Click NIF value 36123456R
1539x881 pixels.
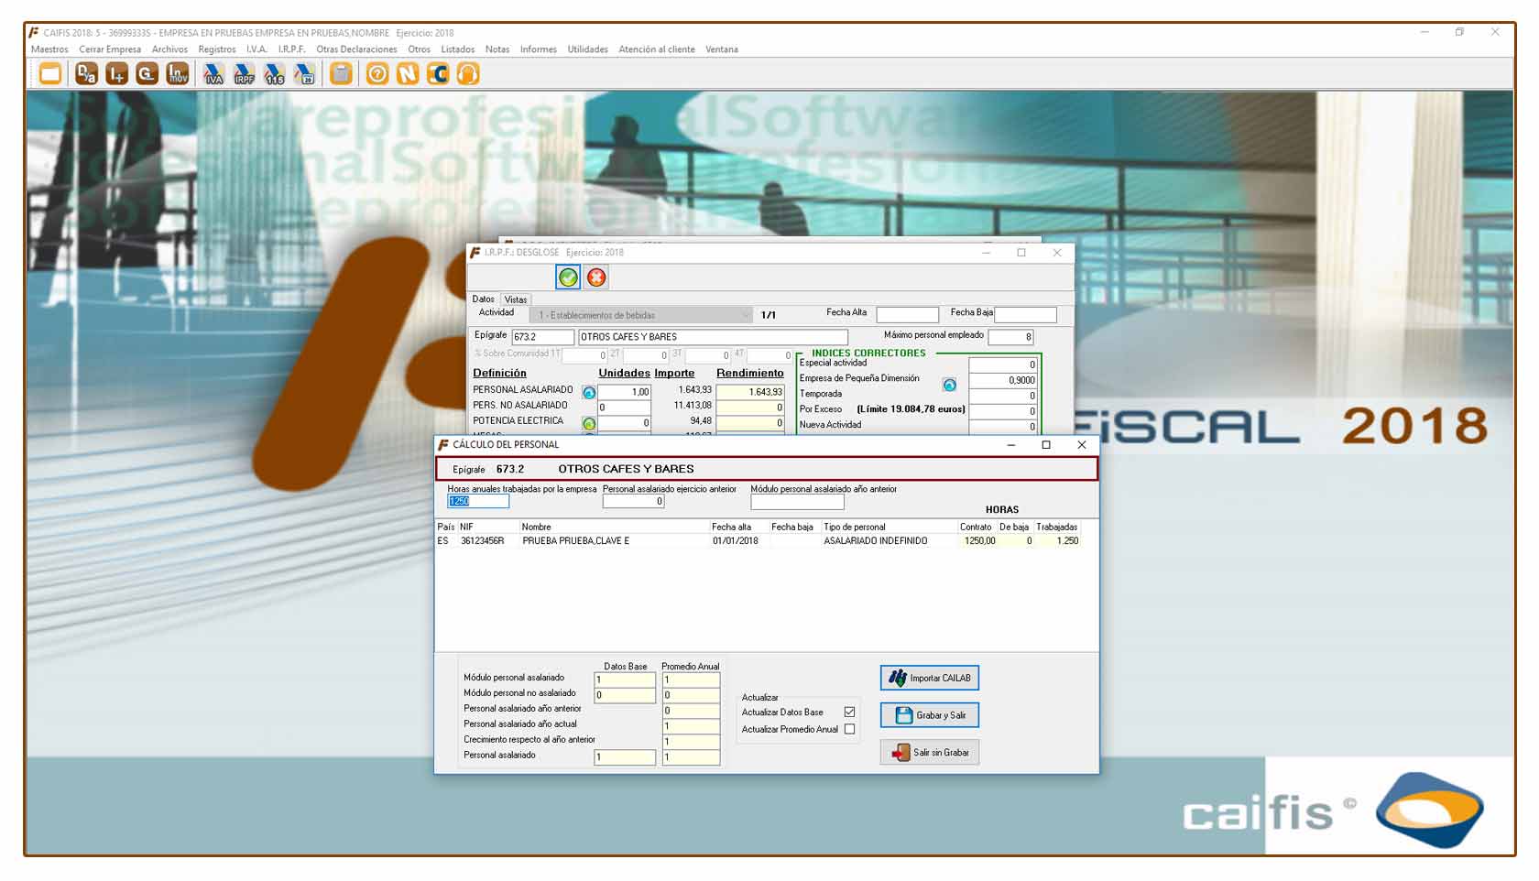pos(482,541)
